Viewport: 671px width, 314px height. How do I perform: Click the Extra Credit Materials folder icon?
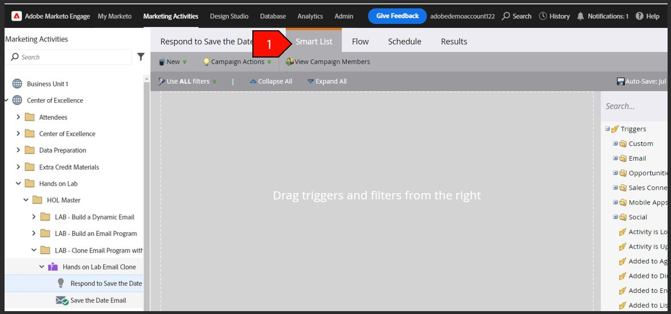[30, 167]
